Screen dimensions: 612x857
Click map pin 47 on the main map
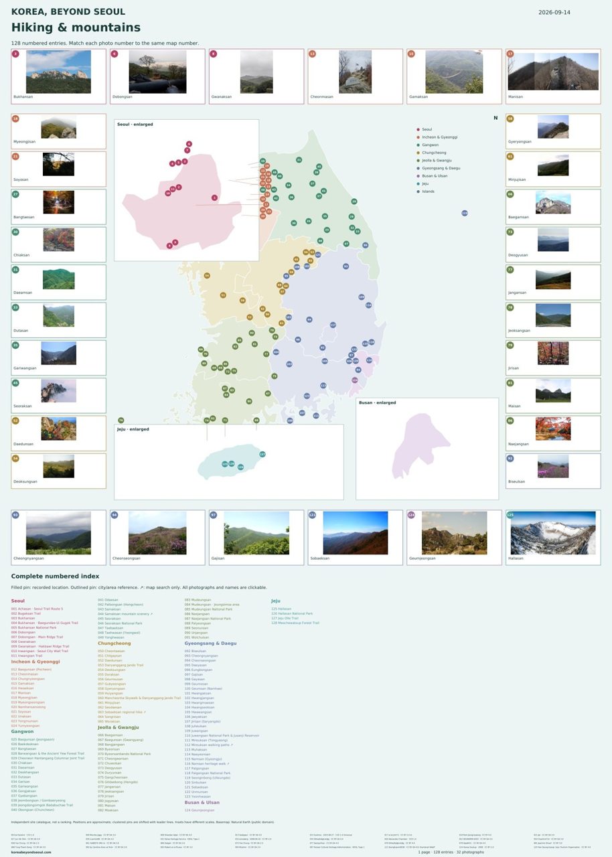coord(346,244)
